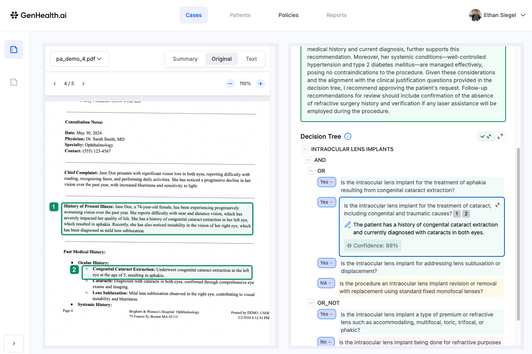Viewport: 532px width, 354px height.
Task: Click the Congenital Cataract Extraction highlight
Action: (x=167, y=272)
